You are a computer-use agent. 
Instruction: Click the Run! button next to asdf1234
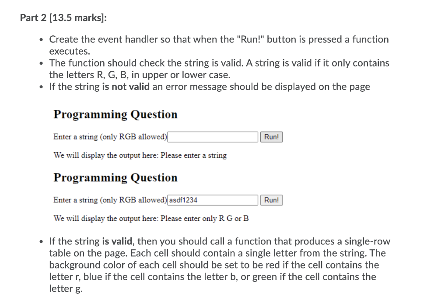pos(271,200)
